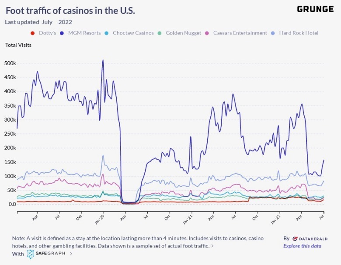
Task: Click the GRUNGE logo
Action: point(315,9)
